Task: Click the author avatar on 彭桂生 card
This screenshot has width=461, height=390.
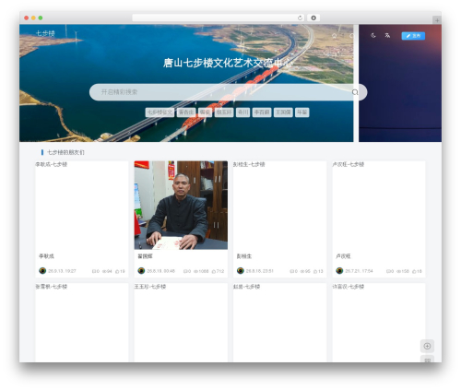Action: pos(241,271)
